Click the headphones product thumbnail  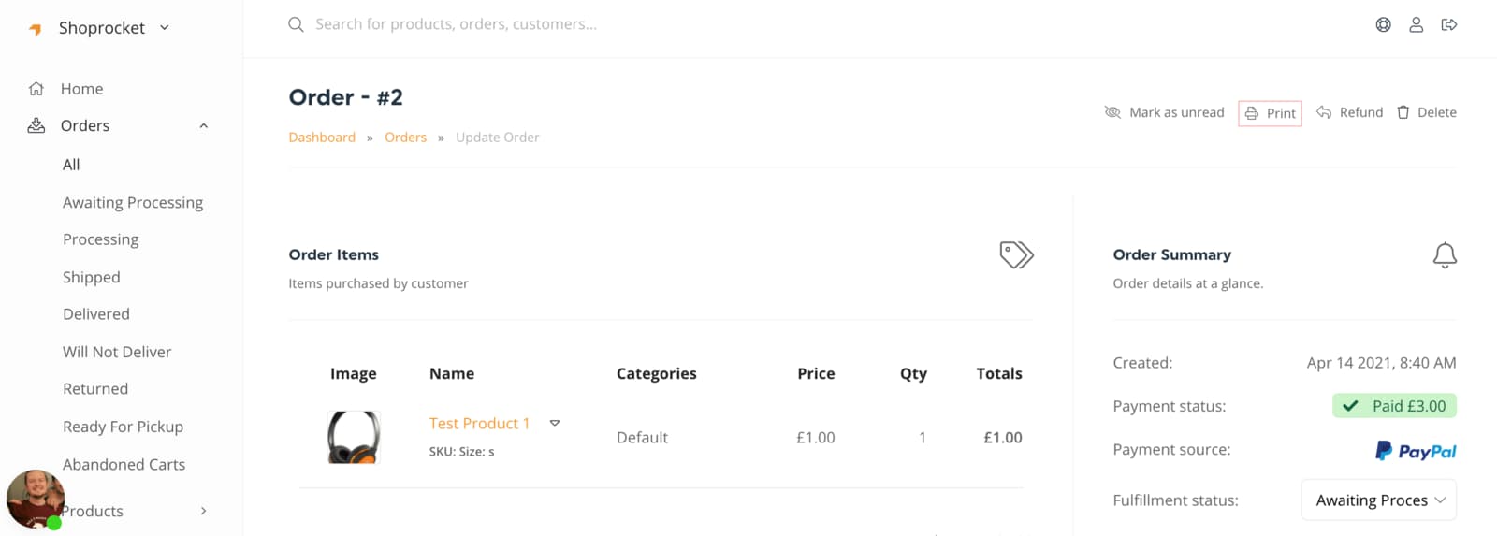point(354,437)
